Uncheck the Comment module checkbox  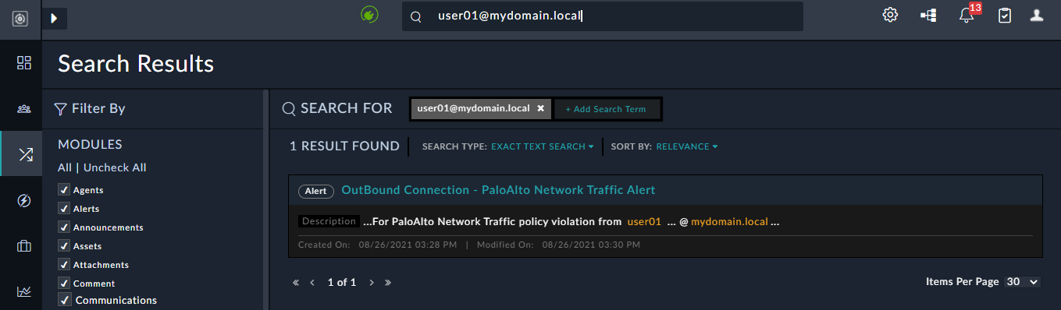click(x=63, y=283)
